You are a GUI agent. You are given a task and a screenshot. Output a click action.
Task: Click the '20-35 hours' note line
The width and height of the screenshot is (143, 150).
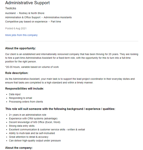pos(32,67)
